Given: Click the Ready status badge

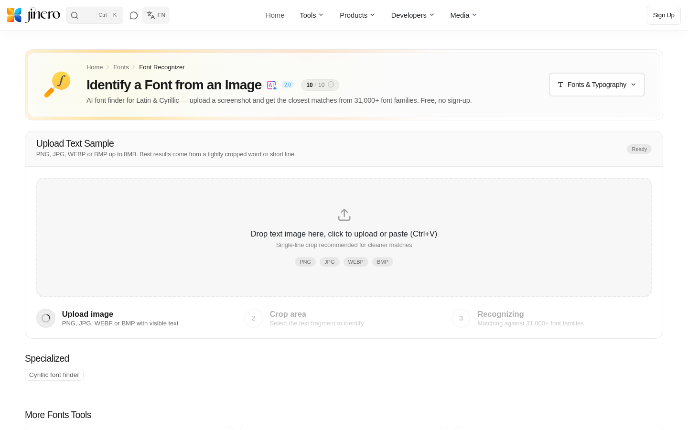Looking at the screenshot, I should click(639, 149).
